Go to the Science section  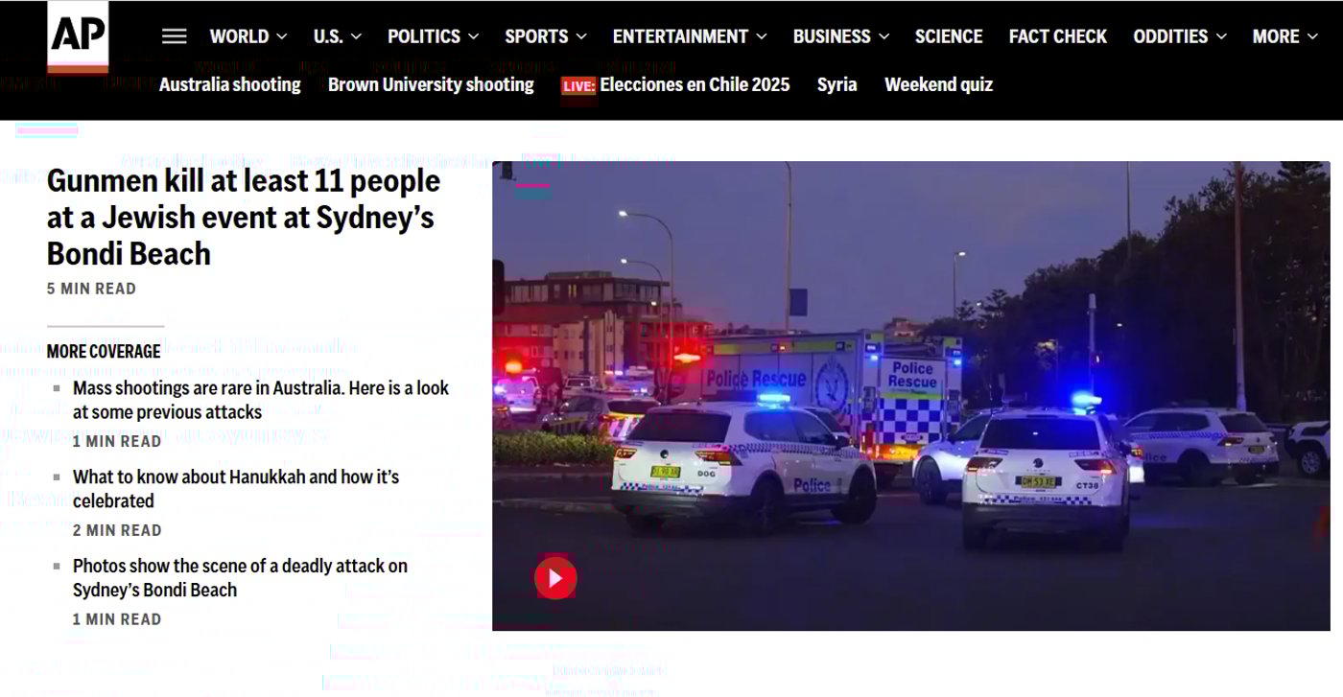(x=948, y=36)
